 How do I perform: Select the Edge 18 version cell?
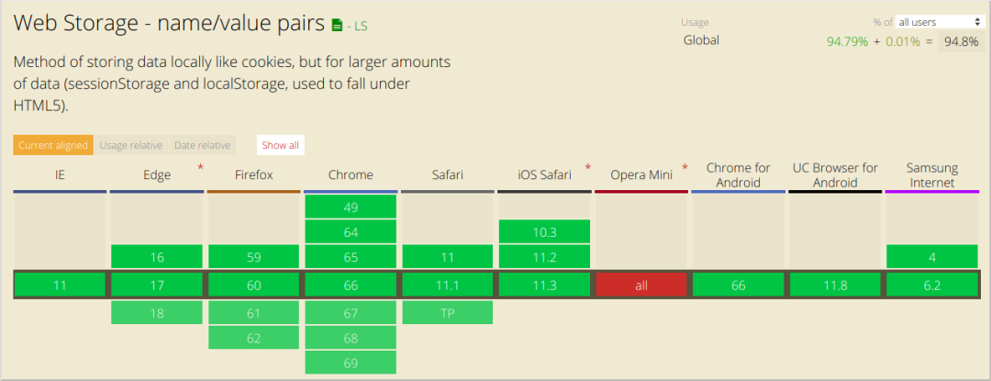coord(157,313)
